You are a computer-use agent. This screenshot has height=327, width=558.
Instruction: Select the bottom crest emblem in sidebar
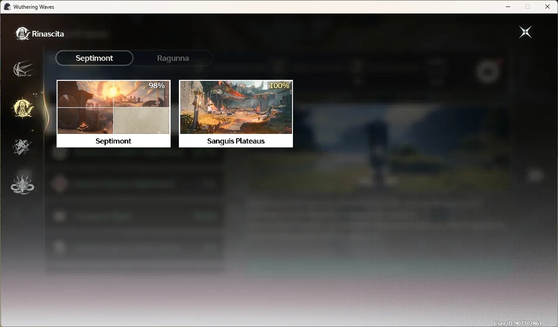[x=23, y=185]
